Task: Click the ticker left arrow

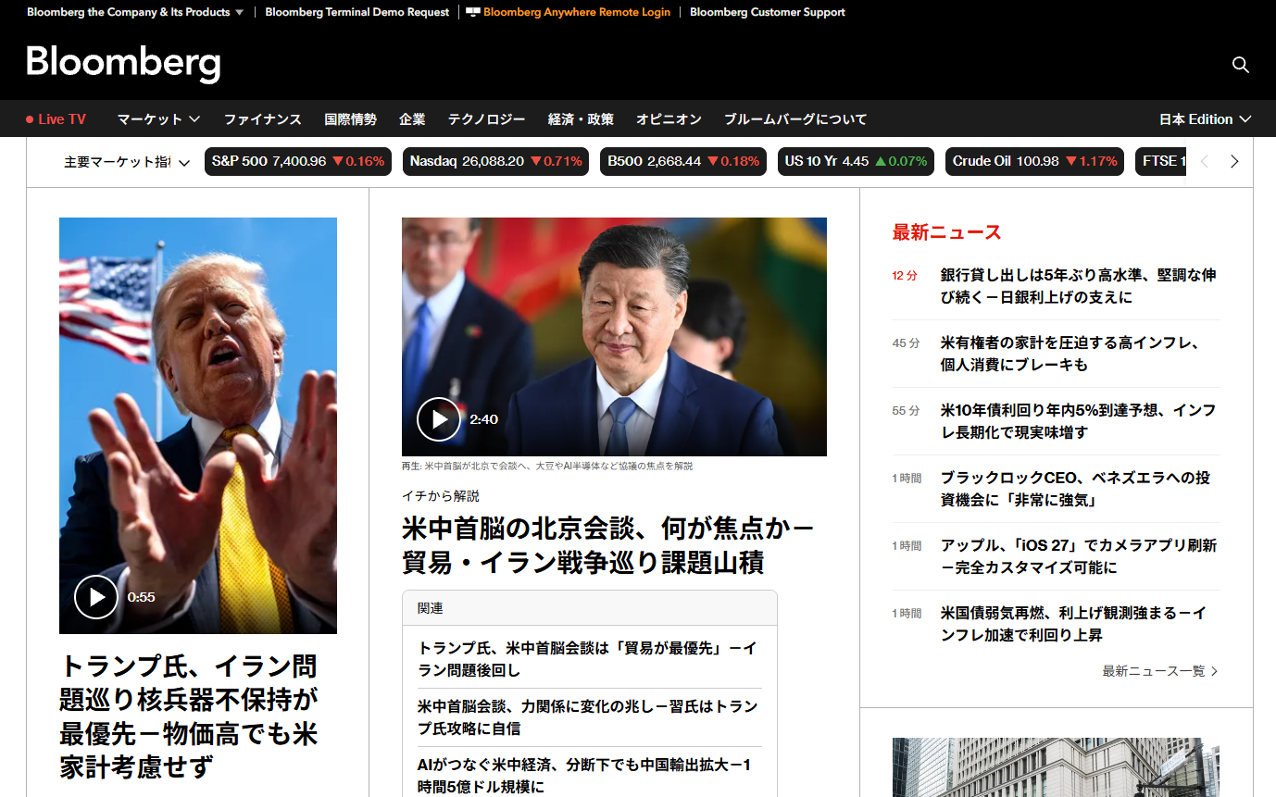Action: pos(1205,161)
